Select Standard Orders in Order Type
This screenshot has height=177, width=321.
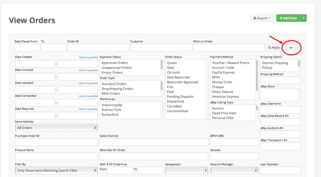click(x=114, y=84)
